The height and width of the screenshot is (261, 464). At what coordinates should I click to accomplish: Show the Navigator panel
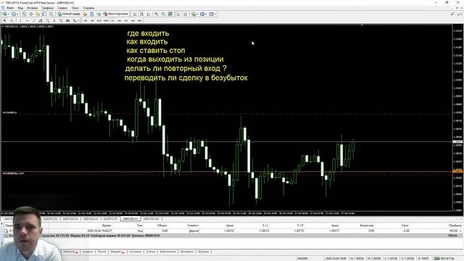pos(38,14)
